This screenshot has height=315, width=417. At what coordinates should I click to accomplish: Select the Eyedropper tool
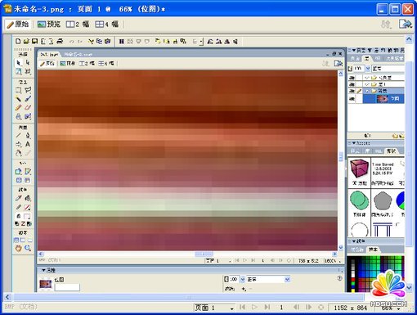tap(18, 198)
